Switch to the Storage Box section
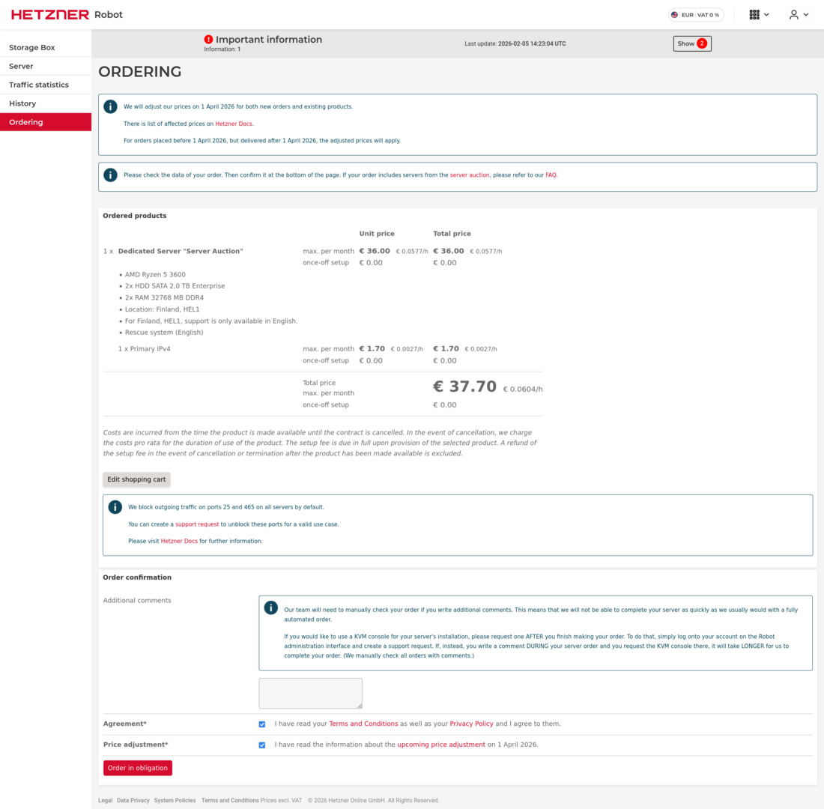The width and height of the screenshot is (824, 809). pyautogui.click(x=31, y=47)
